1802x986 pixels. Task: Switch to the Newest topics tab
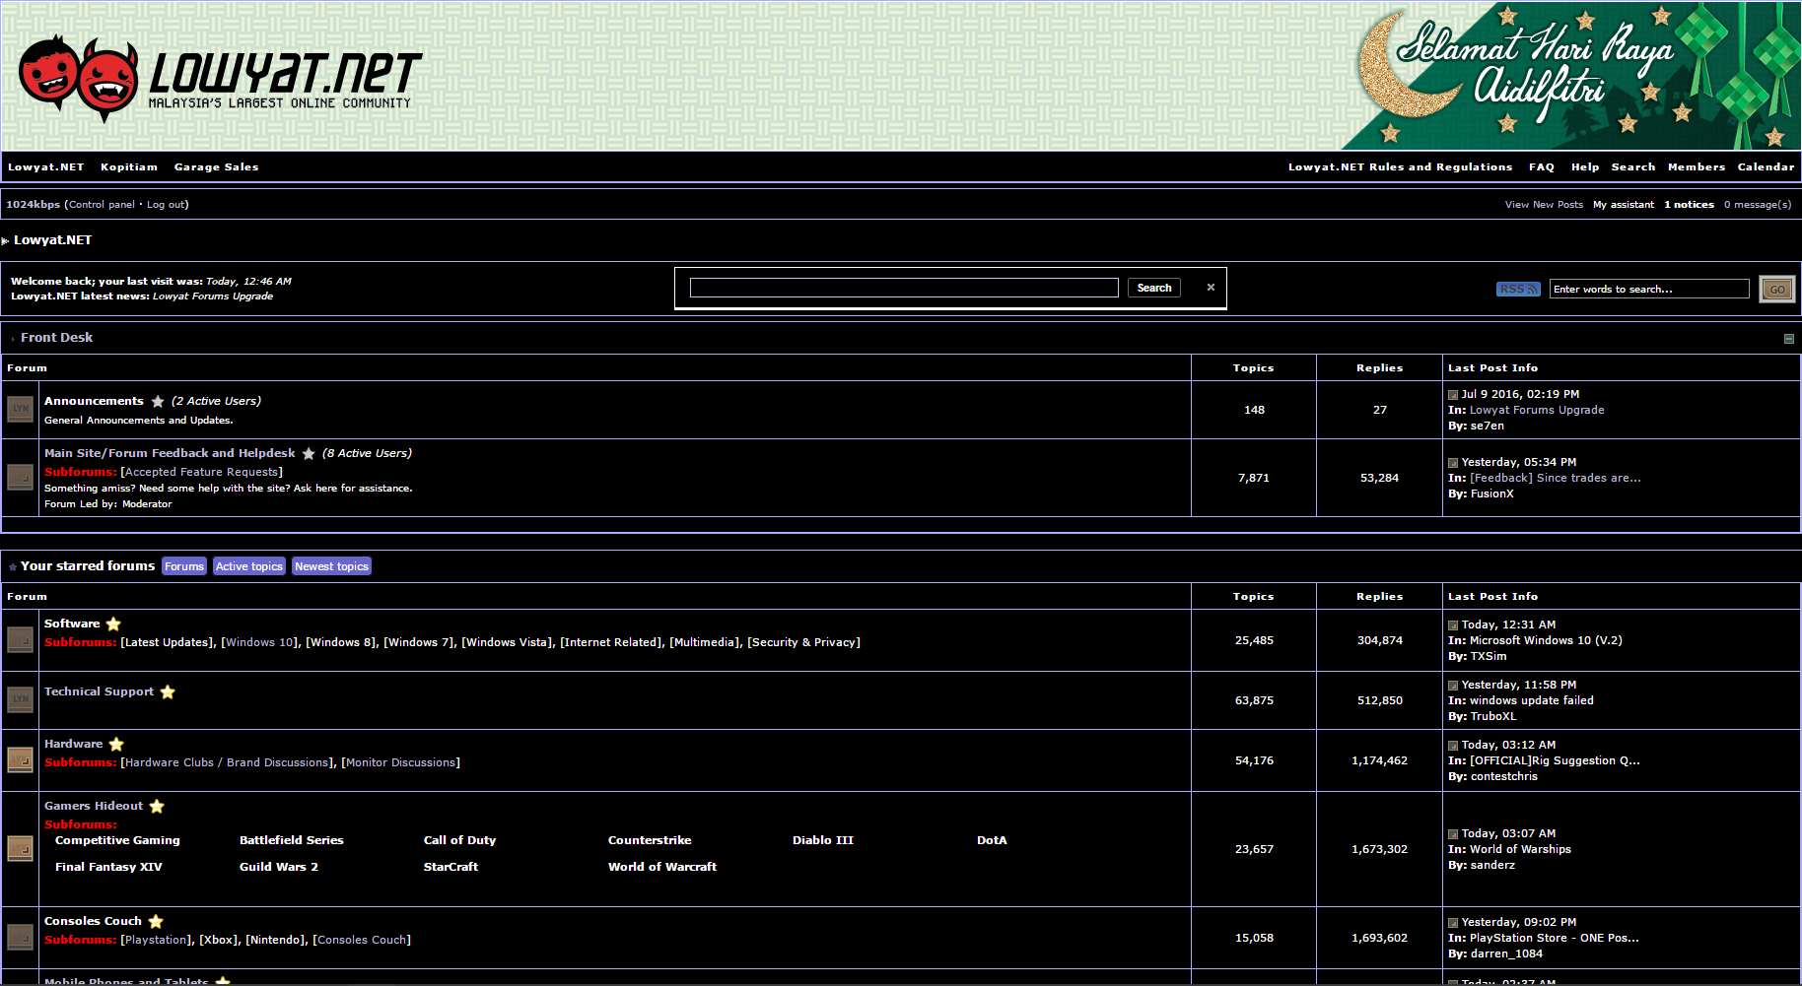331,566
